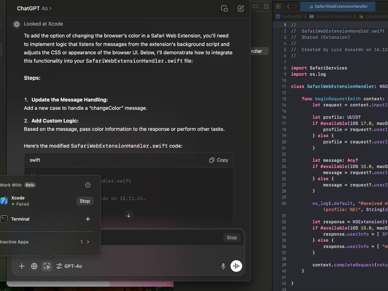Add Terminal with its plus icon
This screenshot has height=291, width=388.
tap(88, 219)
